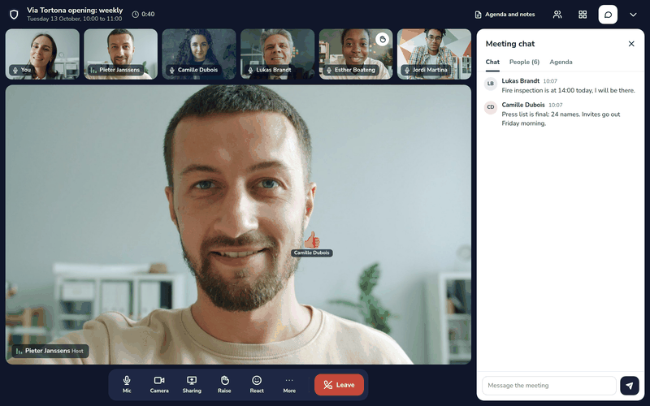Click Lukas Brandt's name in chat

(520, 80)
